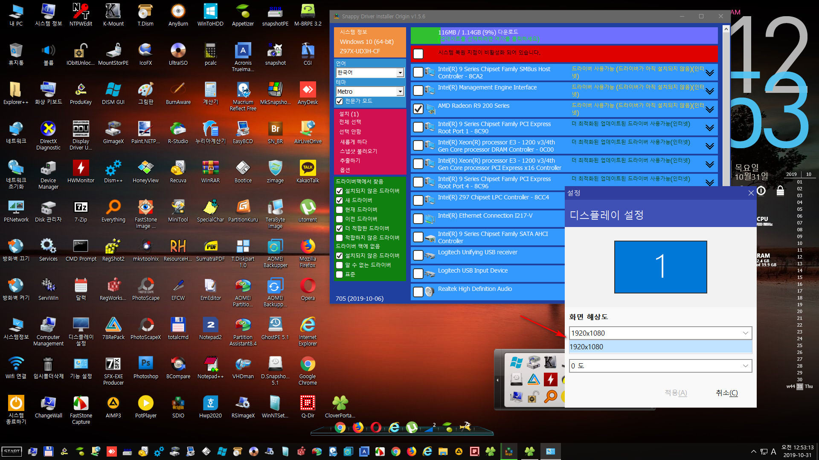Image resolution: width=819 pixels, height=460 pixels.
Task: Open the 옵션 options entry
Action: click(345, 170)
